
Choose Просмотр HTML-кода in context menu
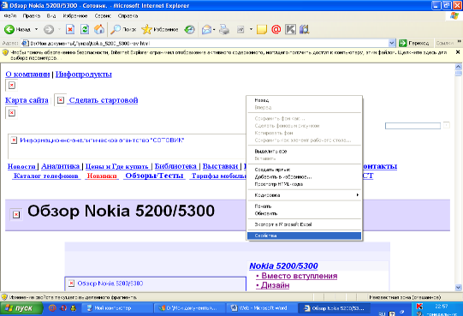[279, 184]
